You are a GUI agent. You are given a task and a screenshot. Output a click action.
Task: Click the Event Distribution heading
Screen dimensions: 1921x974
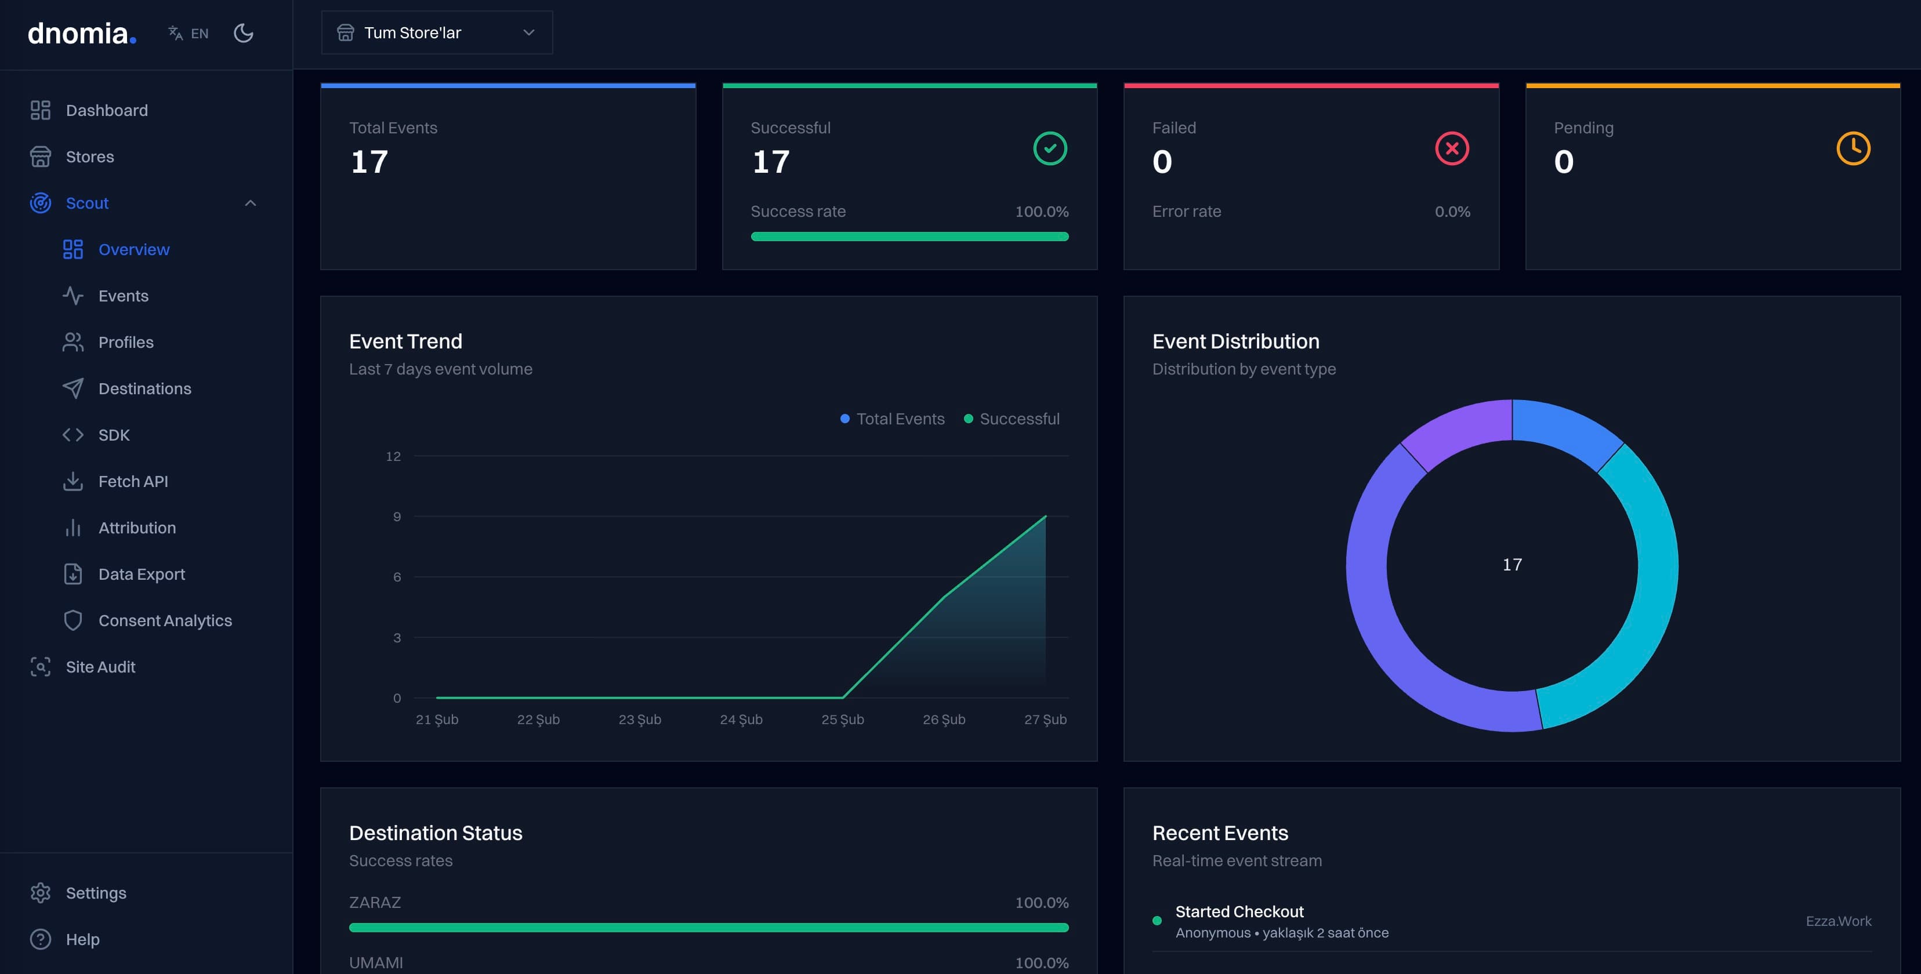pos(1235,341)
